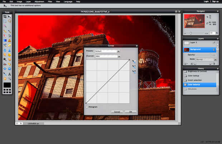222x144 pixels.
Task: Click the canvas zoom percent field
Action: tap(19, 124)
